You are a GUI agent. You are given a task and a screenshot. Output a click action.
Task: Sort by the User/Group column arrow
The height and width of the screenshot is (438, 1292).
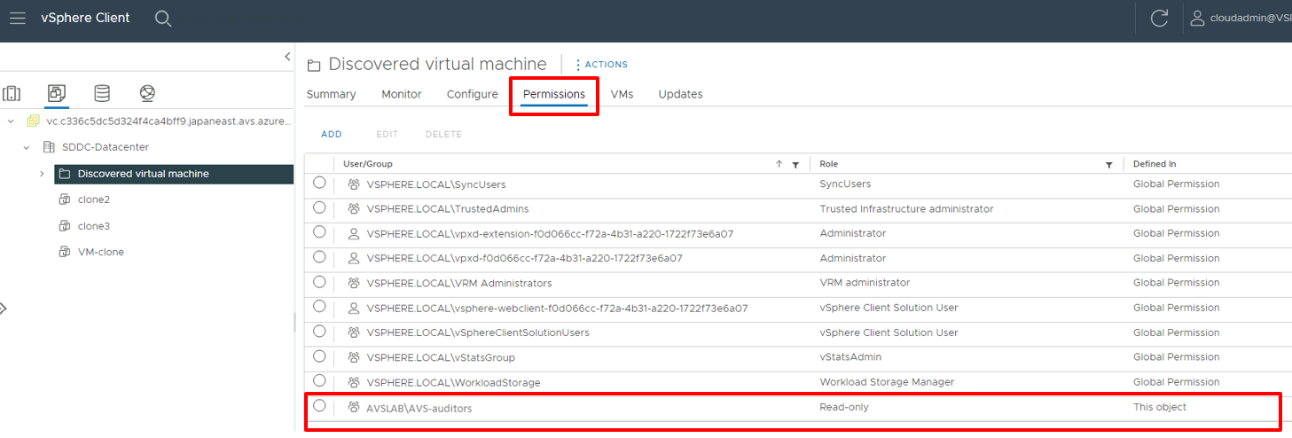779,164
